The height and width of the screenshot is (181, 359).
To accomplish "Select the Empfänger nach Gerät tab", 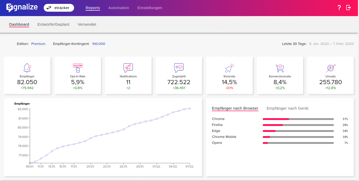I will pyautogui.click(x=288, y=108).
